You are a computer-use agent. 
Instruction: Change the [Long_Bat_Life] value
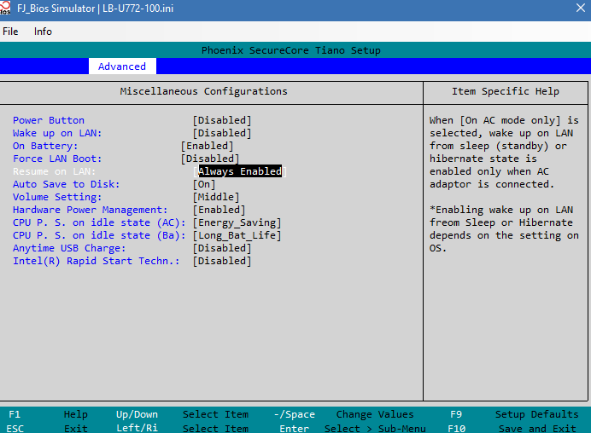pyautogui.click(x=237, y=235)
